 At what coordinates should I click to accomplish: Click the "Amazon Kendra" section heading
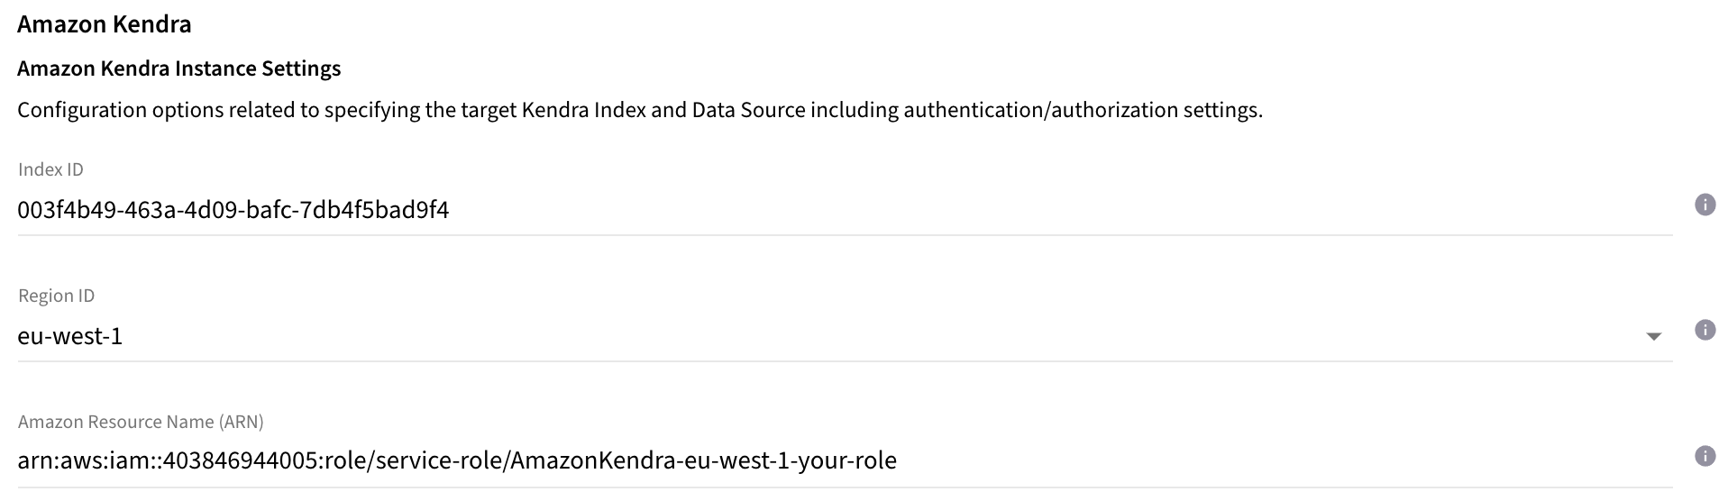point(105,24)
